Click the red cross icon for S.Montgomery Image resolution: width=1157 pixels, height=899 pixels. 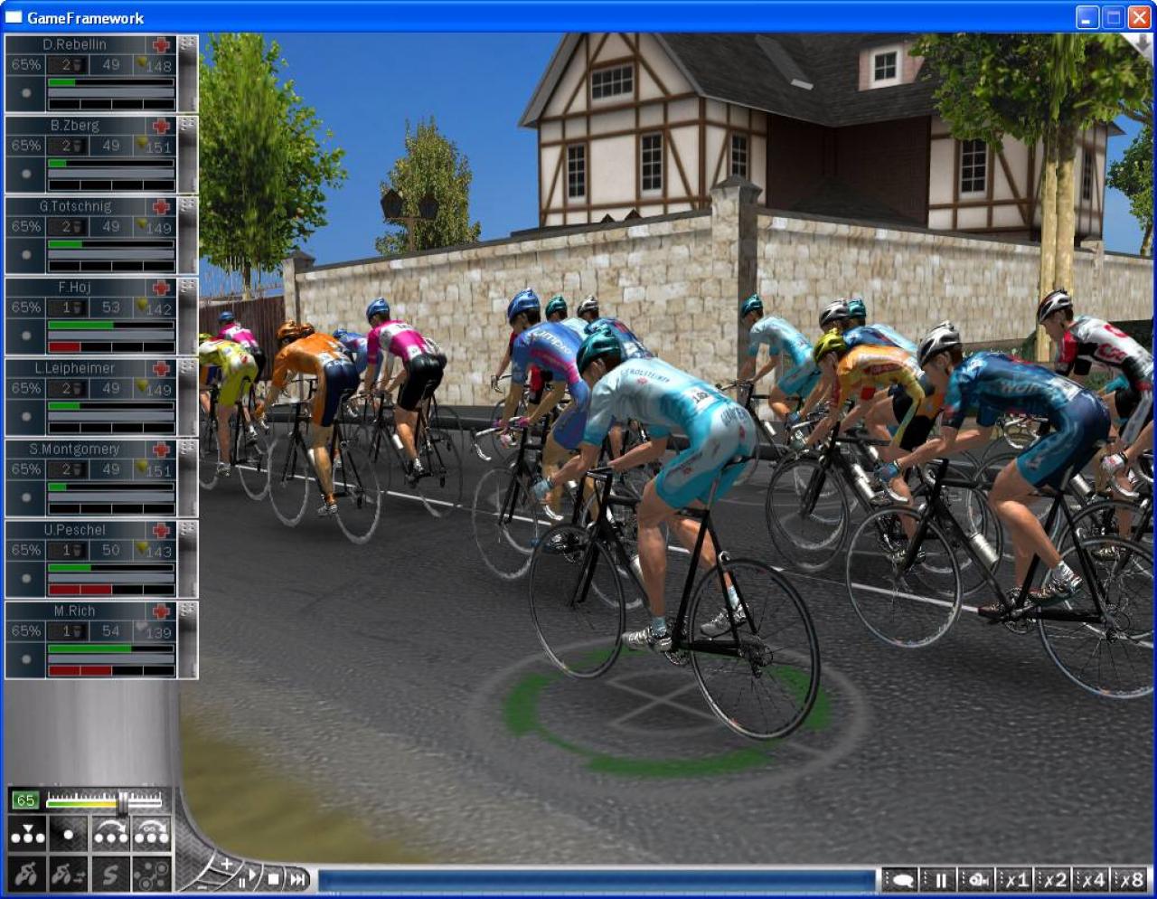tap(162, 449)
